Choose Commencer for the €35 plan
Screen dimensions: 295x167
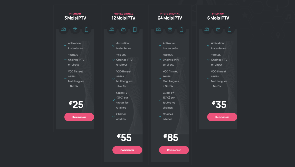pyautogui.click(x=222, y=117)
